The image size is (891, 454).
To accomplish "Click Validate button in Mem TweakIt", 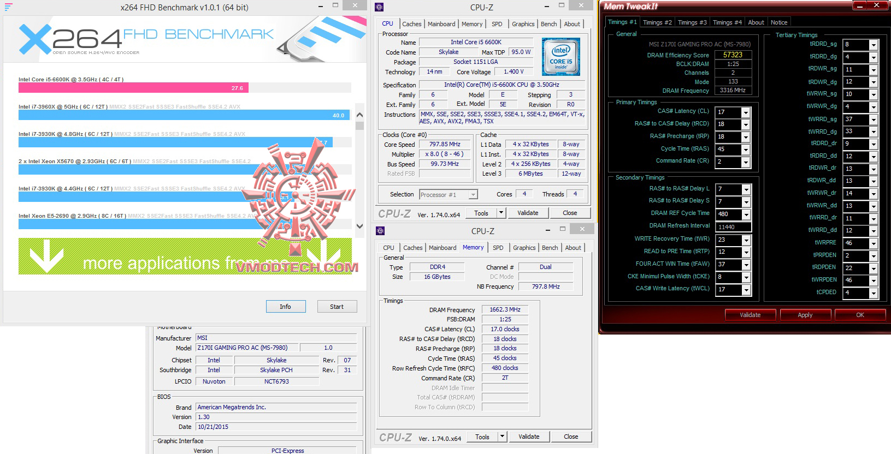I will [750, 315].
